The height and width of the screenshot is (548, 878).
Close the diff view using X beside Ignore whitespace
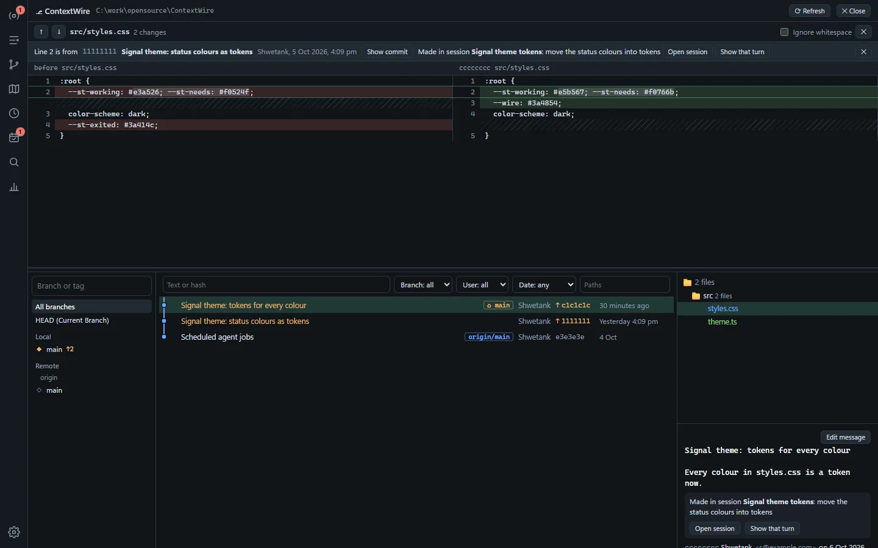(863, 32)
